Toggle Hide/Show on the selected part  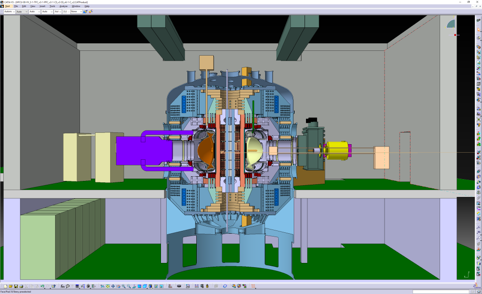click(x=156, y=285)
